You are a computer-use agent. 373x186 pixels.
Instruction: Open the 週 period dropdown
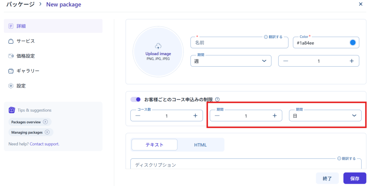pos(231,61)
